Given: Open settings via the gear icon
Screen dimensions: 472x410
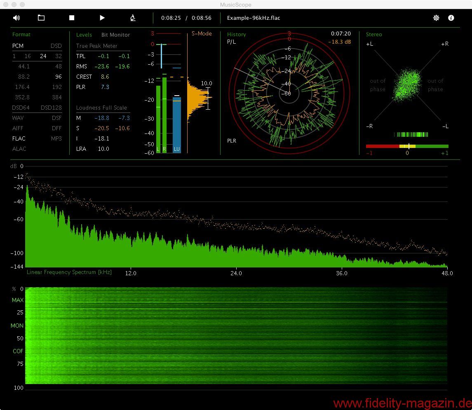Looking at the screenshot, I should pyautogui.click(x=436, y=18).
